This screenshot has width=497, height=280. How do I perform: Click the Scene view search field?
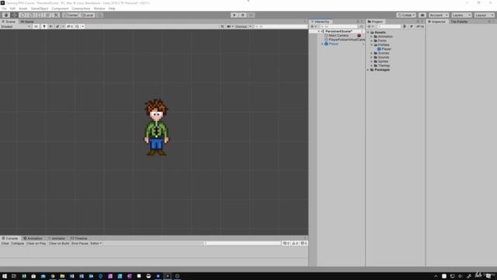[280, 26]
